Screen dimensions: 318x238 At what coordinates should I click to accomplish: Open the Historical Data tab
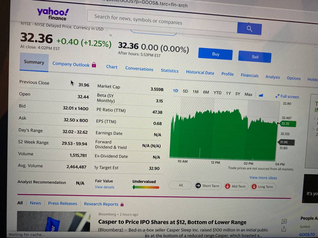200,73
